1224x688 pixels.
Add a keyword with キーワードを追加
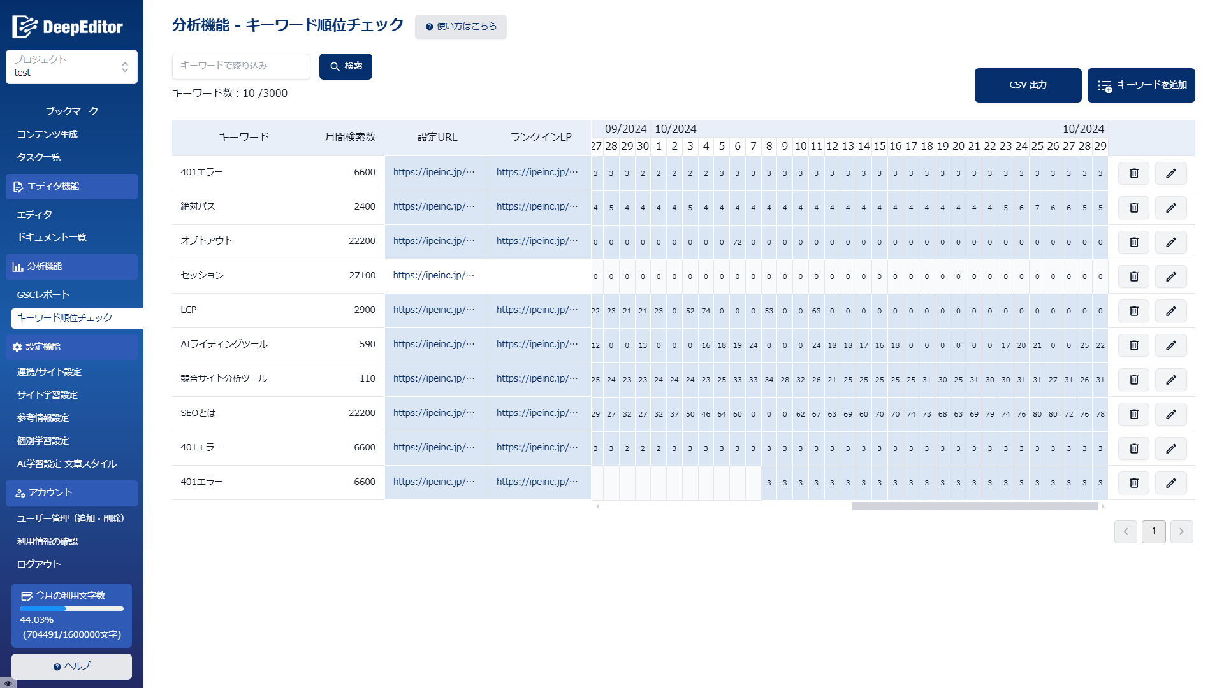tap(1141, 85)
